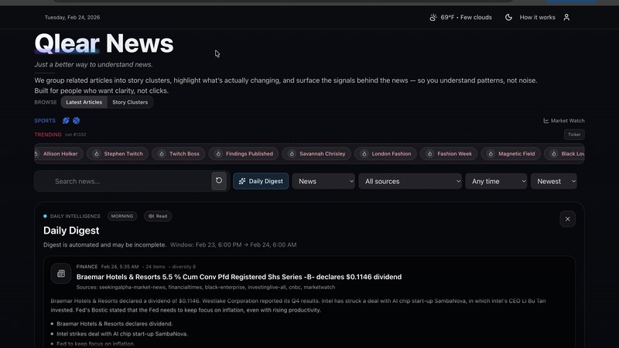This screenshot has width=619, height=348.
Task: Toggle the Daily Digest button
Action: pyautogui.click(x=261, y=181)
